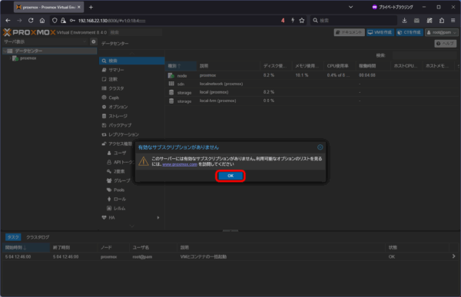Open a new browser tab with plus

tap(91, 7)
